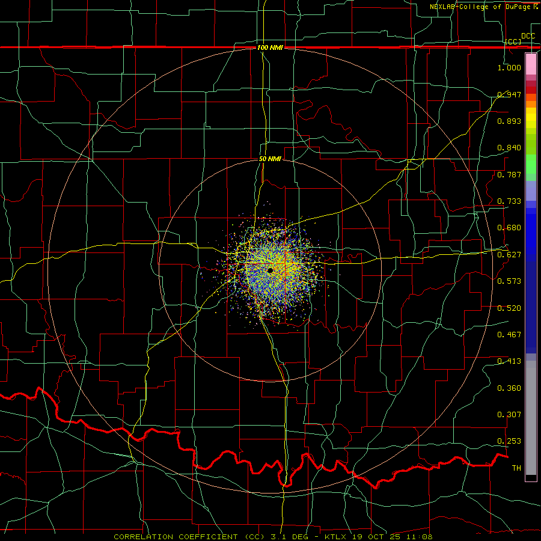The width and height of the screenshot is (541, 541).
Task: Click the [CC] product label
Action: [513, 41]
